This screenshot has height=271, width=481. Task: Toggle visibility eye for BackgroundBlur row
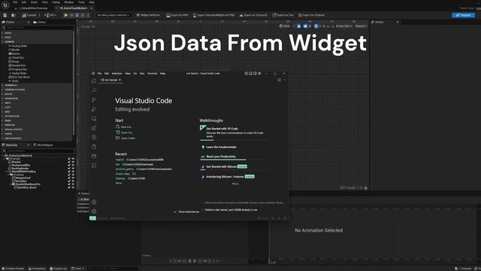click(x=73, y=165)
